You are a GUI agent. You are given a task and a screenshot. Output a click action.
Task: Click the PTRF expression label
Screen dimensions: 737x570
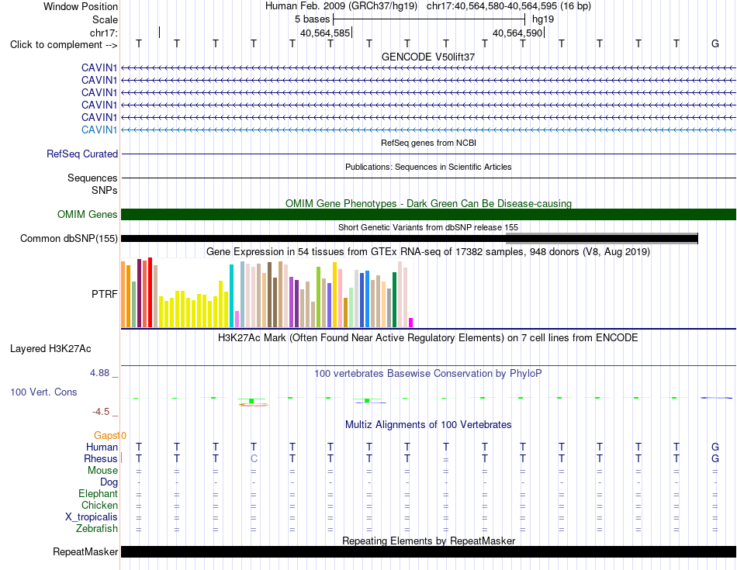click(105, 294)
